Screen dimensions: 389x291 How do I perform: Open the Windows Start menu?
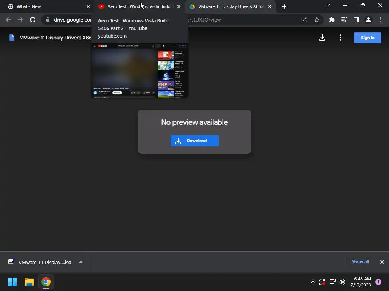tap(13, 282)
